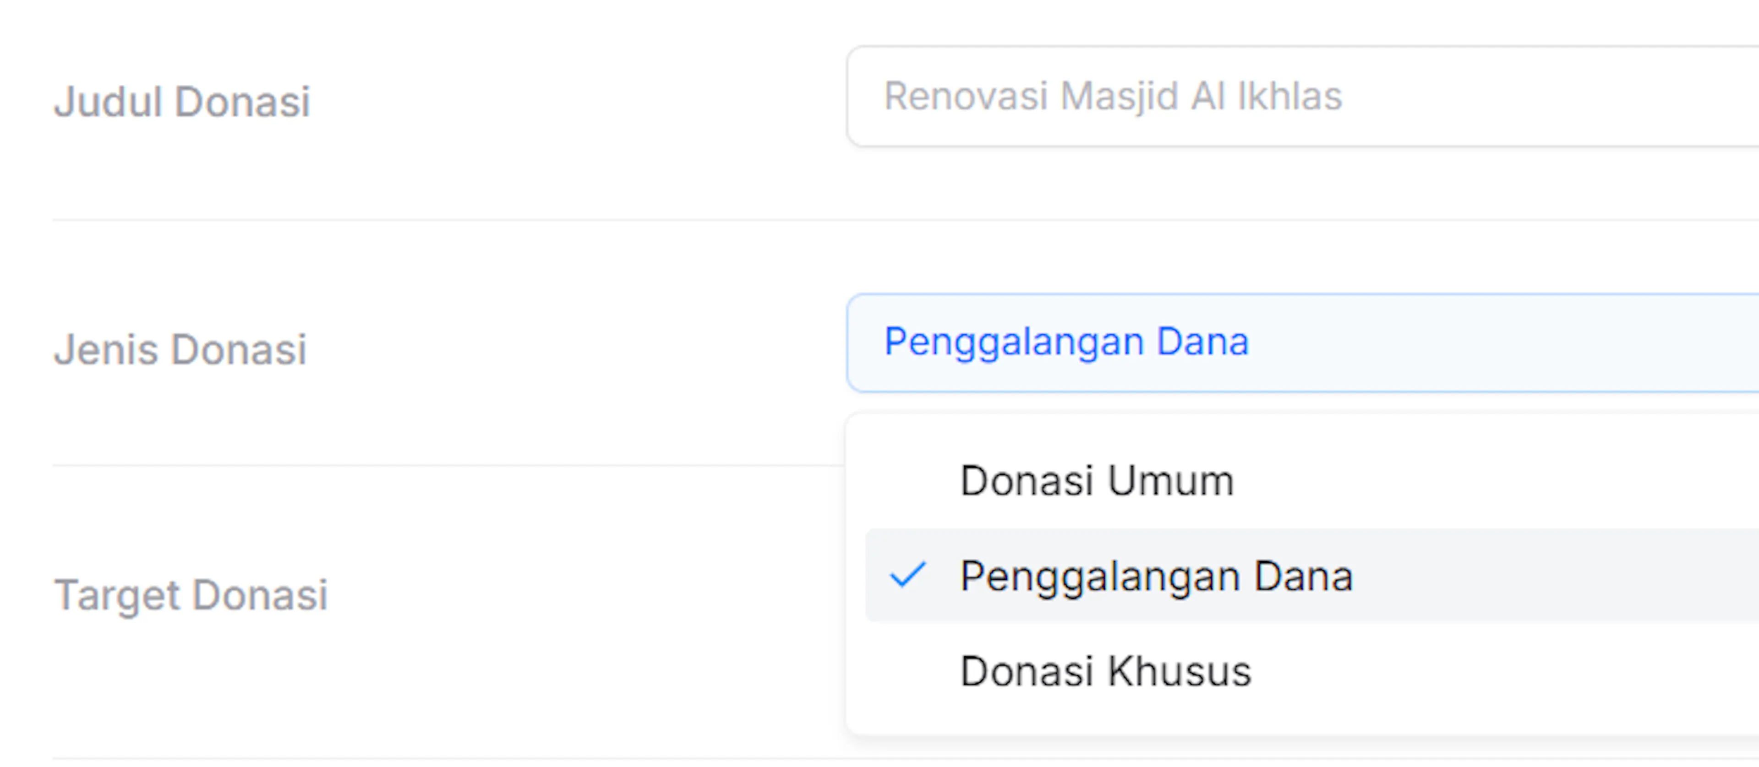Pick the highlighted Penggalangan Dana option
The image size is (1759, 767).
1312,575
